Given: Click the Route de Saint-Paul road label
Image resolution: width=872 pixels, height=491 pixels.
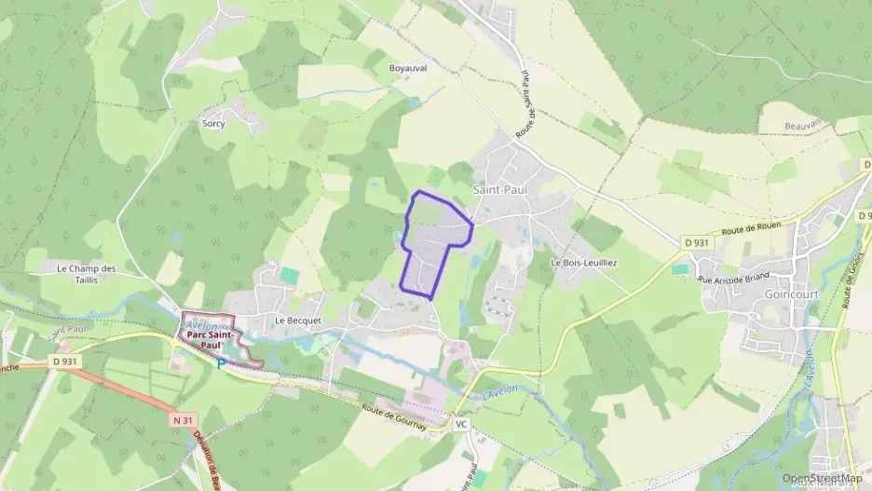Looking at the screenshot, I should point(525,104).
